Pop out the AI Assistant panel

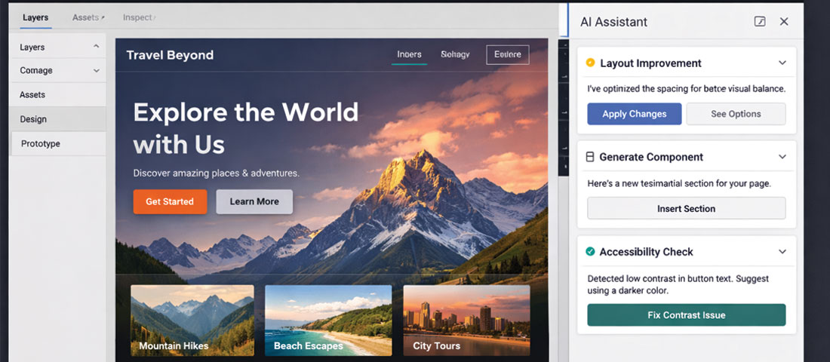[760, 22]
